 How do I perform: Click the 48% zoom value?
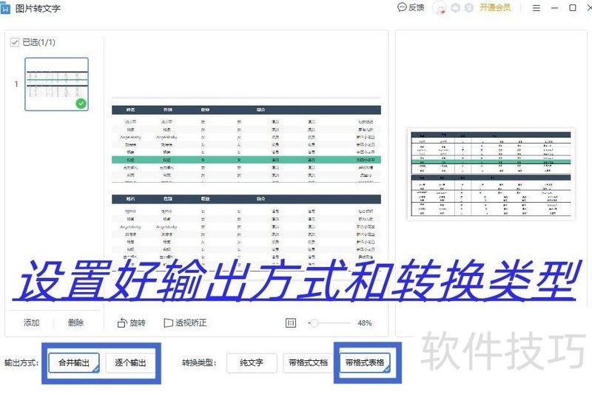click(365, 323)
